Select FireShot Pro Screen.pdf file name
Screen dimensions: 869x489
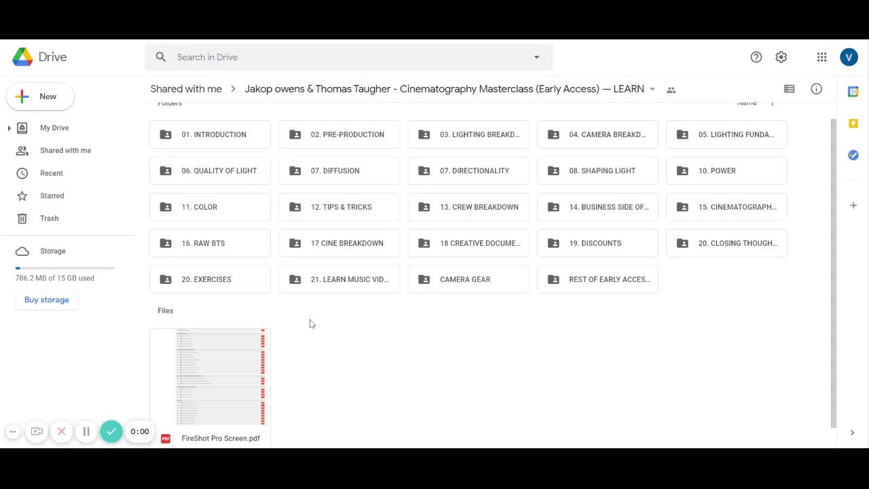click(x=221, y=438)
